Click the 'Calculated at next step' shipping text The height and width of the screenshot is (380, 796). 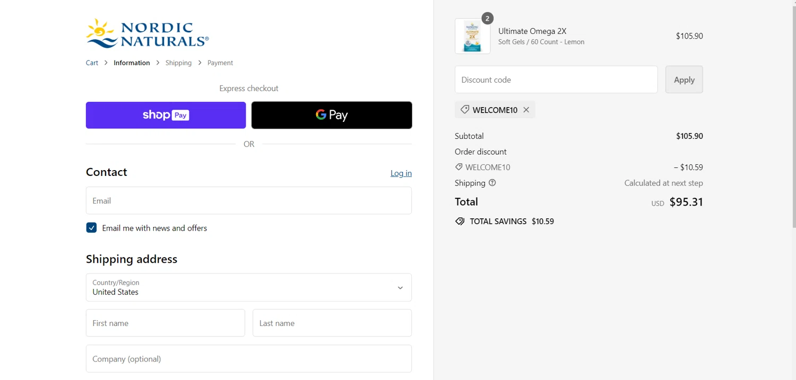tap(663, 183)
